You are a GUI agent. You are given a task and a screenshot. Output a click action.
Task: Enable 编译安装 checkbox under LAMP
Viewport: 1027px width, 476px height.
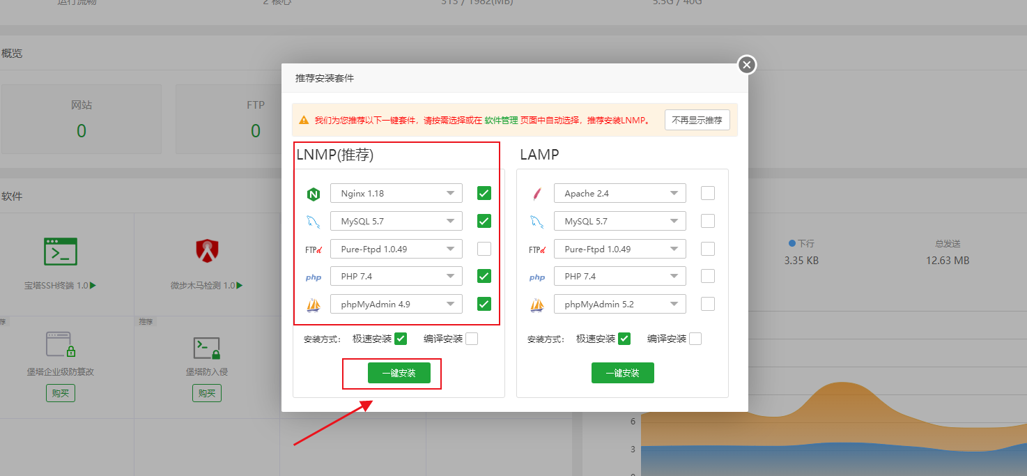coord(695,339)
